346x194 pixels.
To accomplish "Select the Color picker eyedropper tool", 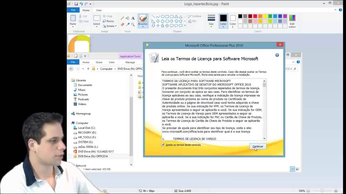I will [x=128, y=24].
